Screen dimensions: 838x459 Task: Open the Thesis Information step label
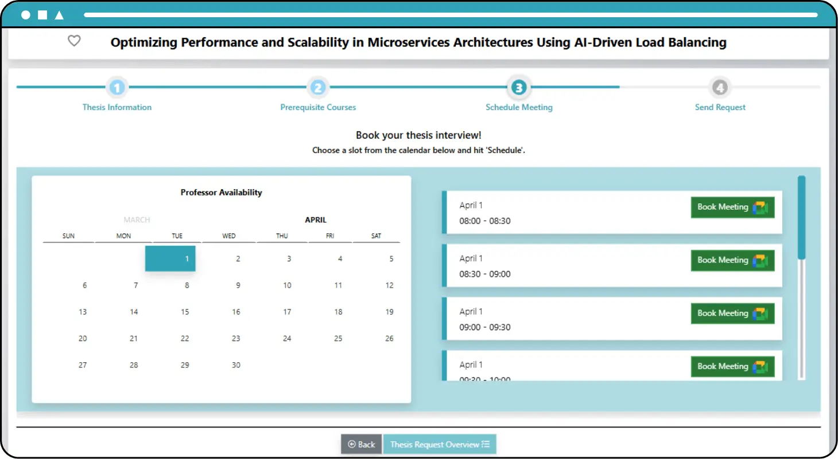coord(117,107)
